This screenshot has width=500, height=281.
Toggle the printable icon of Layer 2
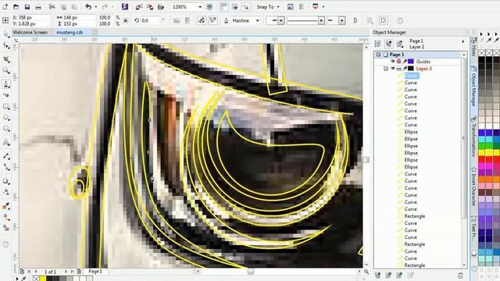tap(399, 69)
